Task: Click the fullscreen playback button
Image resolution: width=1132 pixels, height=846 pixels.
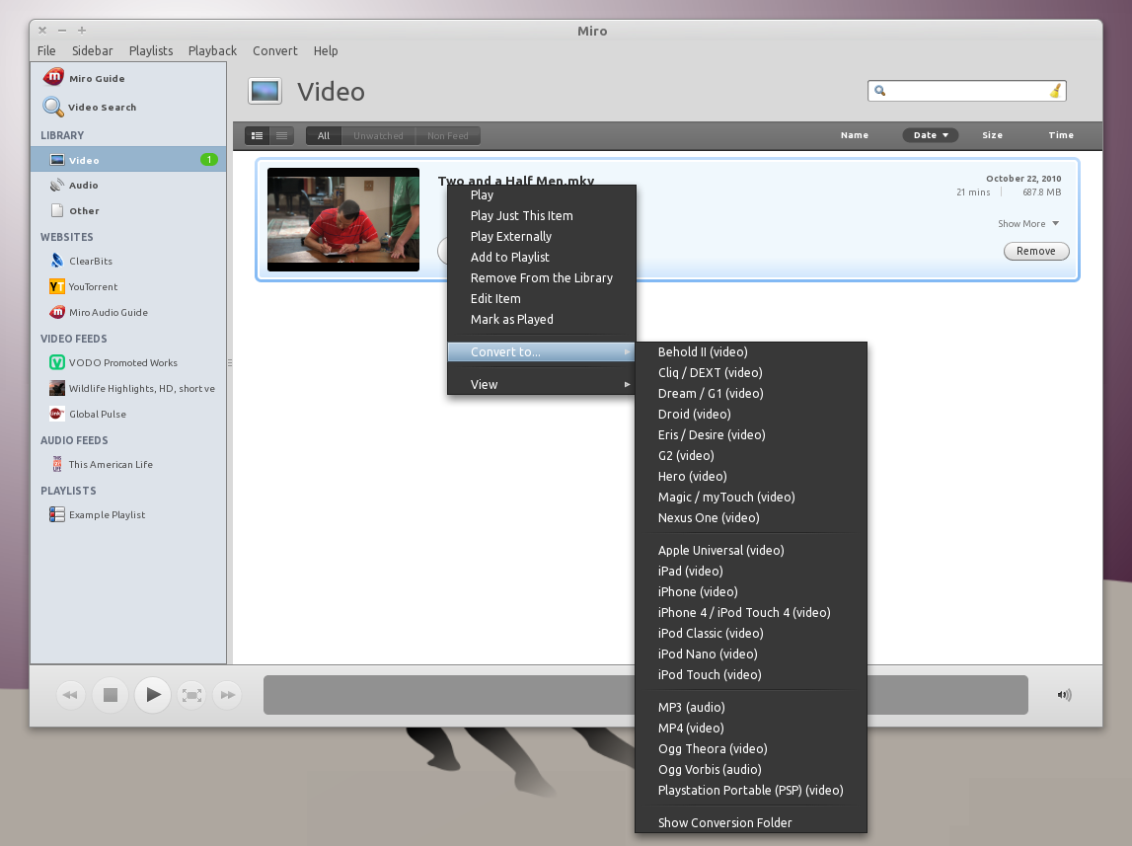Action: click(x=191, y=694)
